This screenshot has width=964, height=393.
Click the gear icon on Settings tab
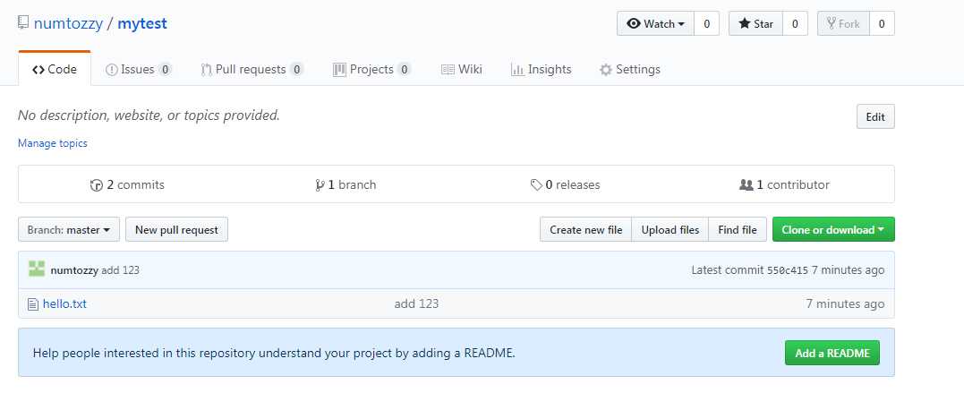point(606,70)
